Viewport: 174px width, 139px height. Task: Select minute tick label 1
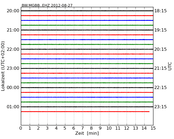click(30, 128)
